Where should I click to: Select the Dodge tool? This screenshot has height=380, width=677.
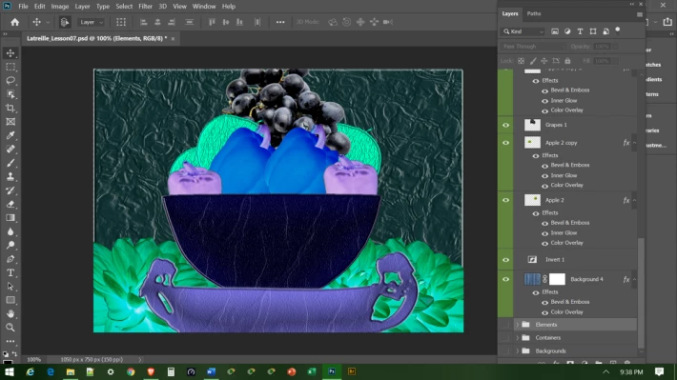pos(10,245)
